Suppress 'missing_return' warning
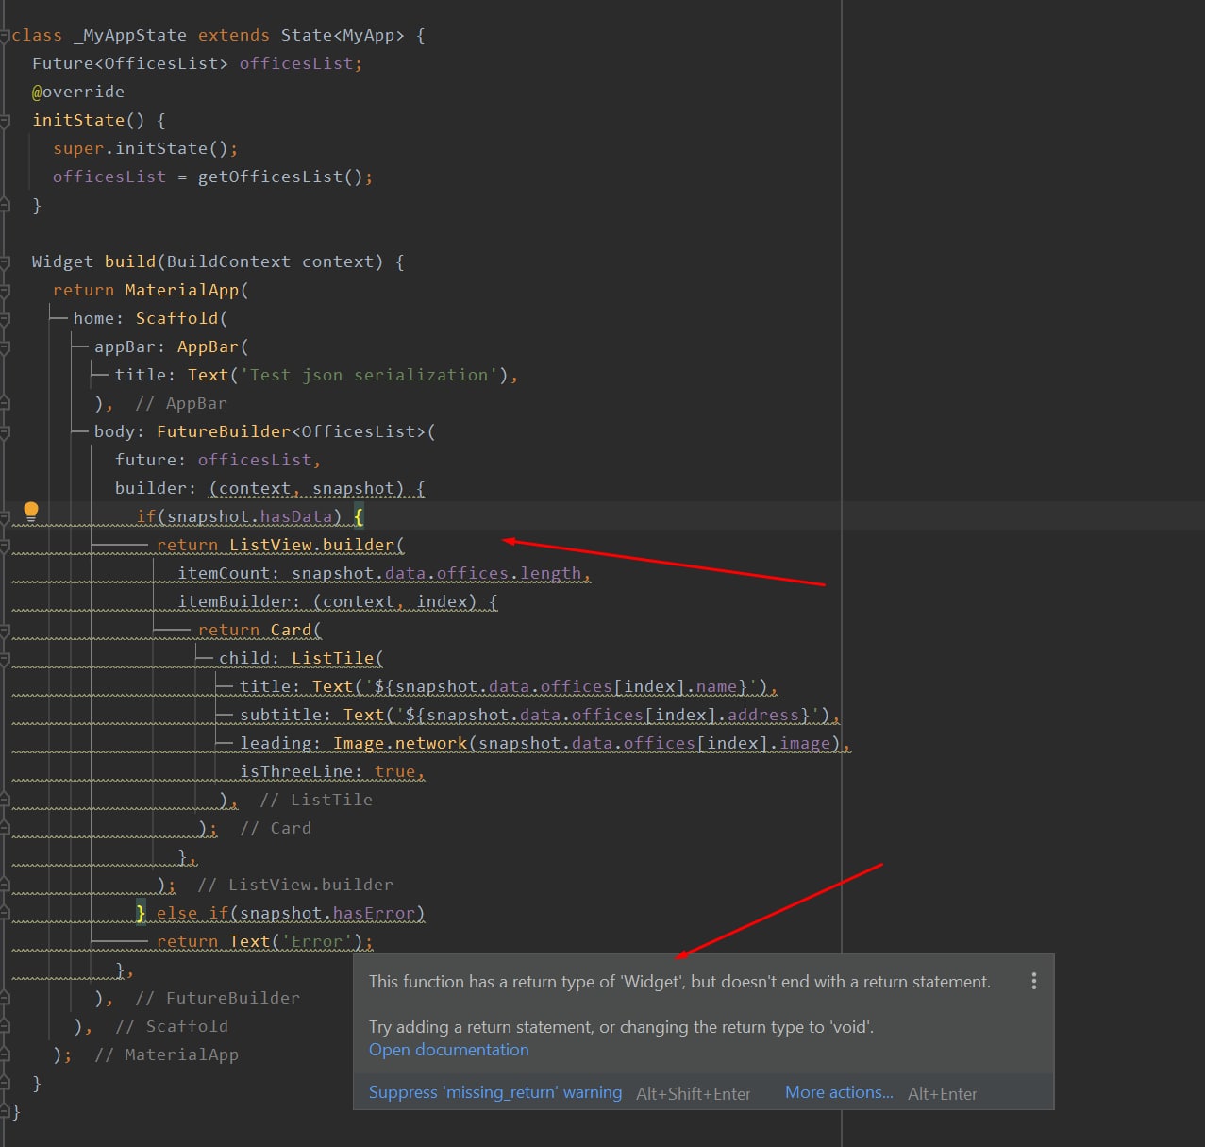Image resolution: width=1205 pixels, height=1147 pixels. [x=495, y=1092]
